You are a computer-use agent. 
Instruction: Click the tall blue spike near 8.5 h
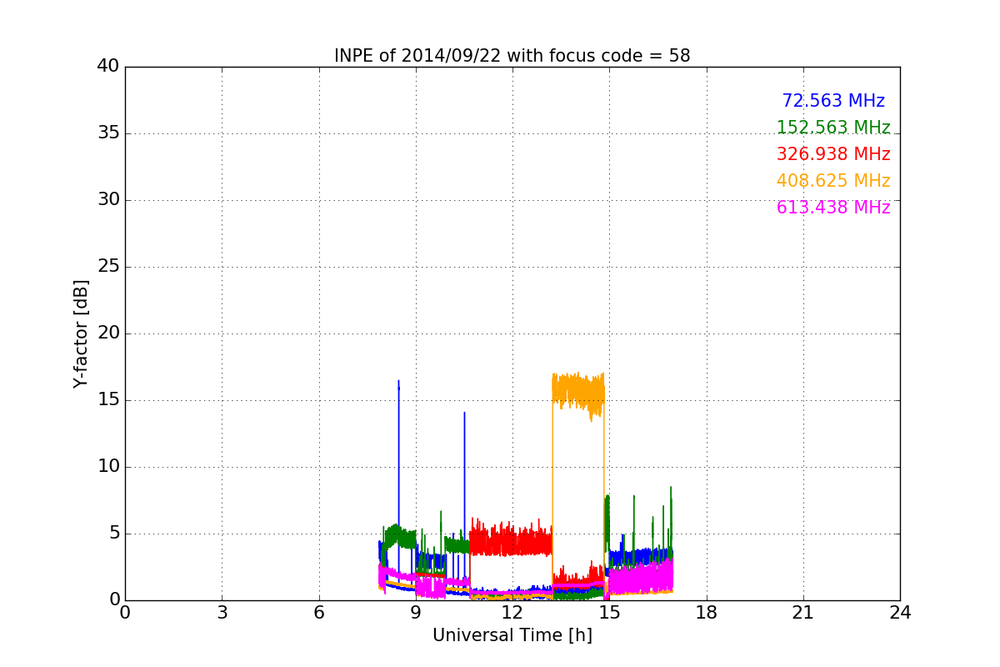coord(398,467)
